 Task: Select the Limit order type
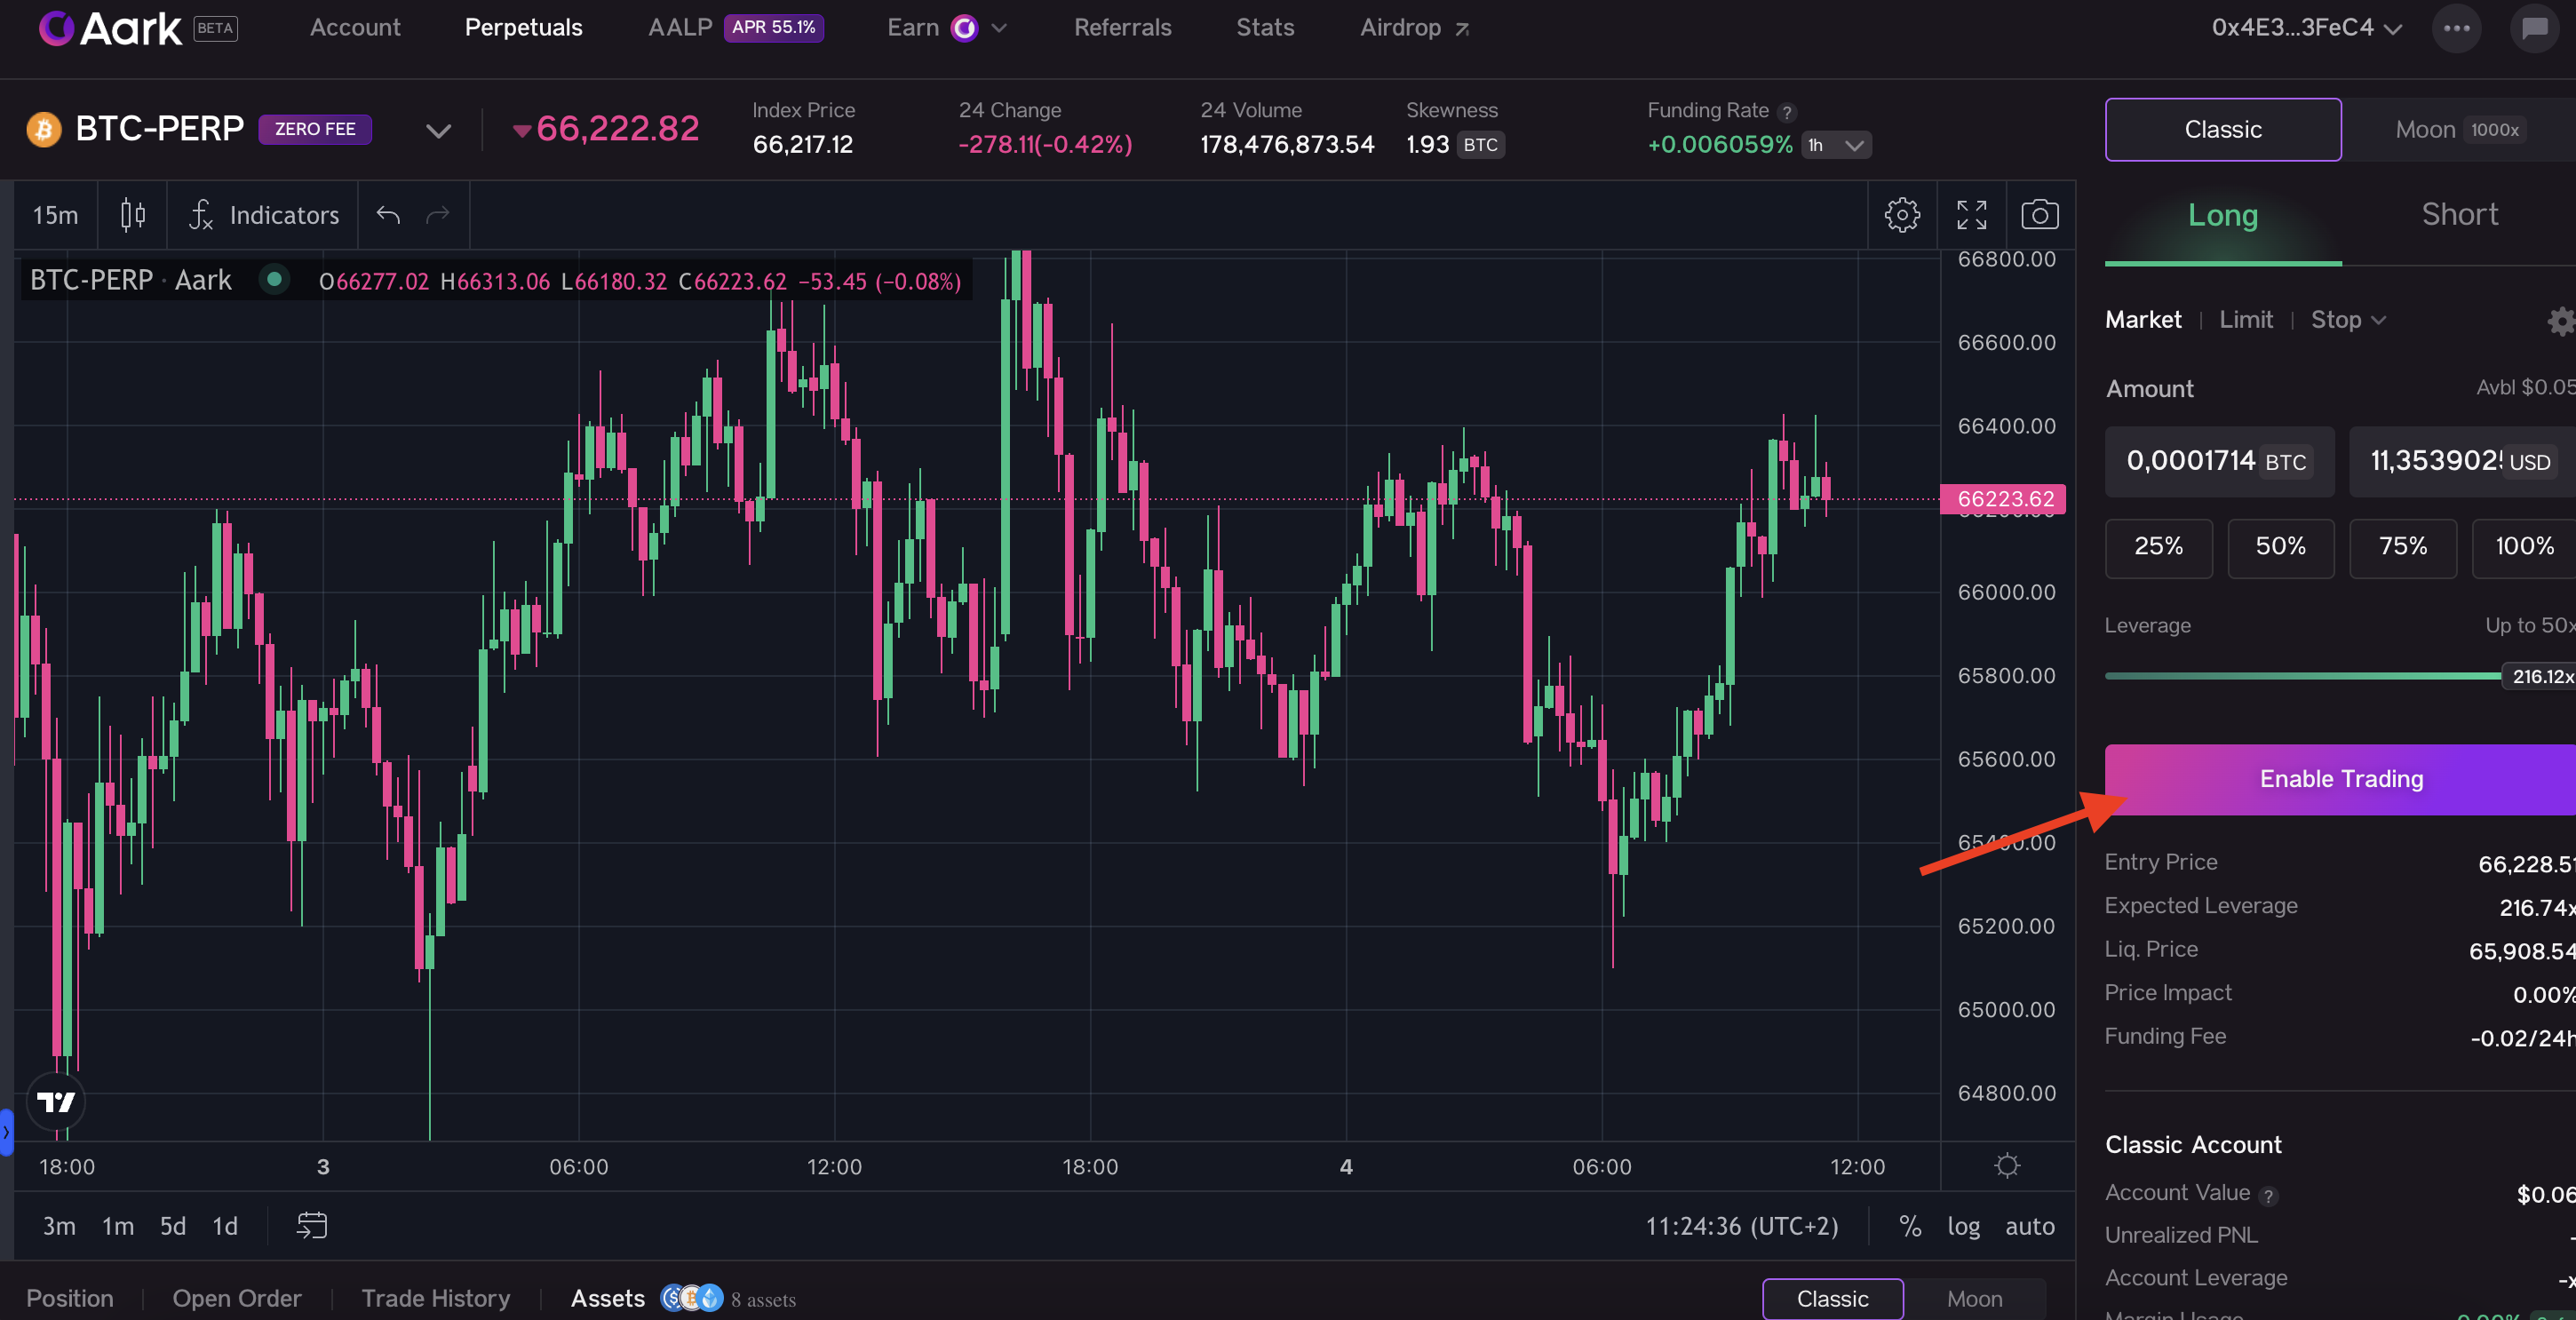(2246, 320)
